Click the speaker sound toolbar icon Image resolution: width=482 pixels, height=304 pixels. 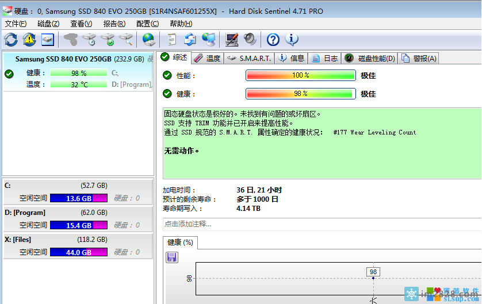pyautogui.click(x=250, y=40)
